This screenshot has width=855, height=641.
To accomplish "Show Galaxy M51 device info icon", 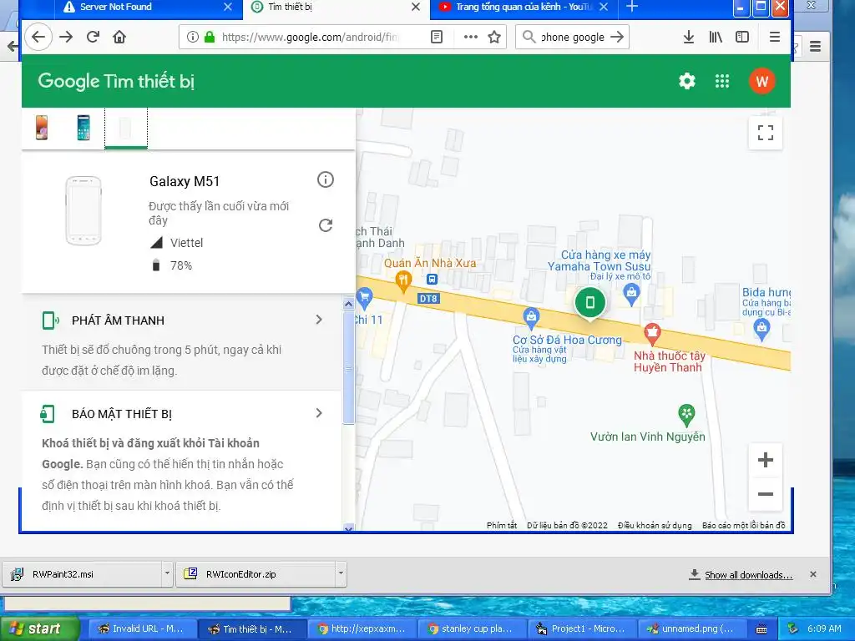I will pyautogui.click(x=326, y=179).
